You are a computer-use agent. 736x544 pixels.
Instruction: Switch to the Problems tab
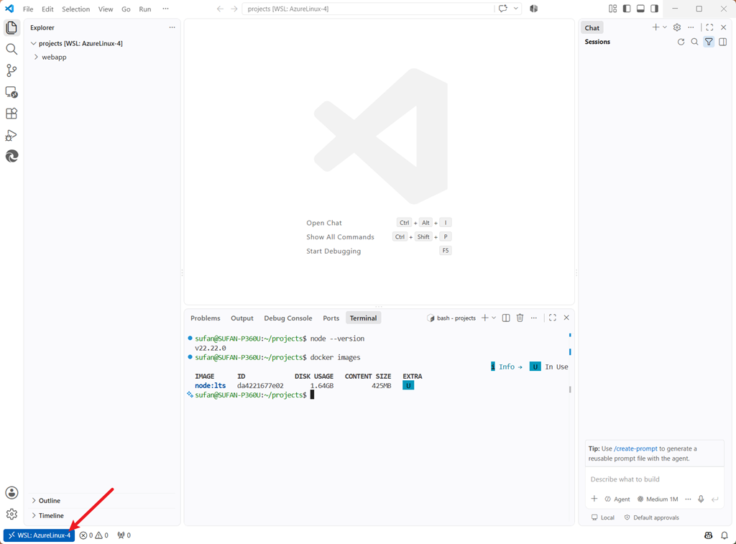click(205, 318)
